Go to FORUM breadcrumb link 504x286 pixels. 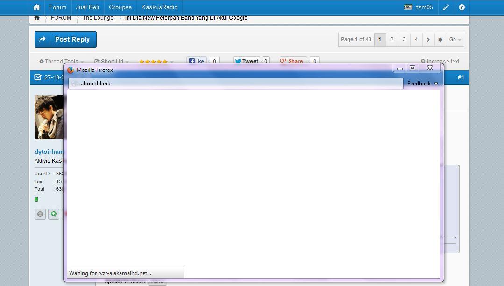tap(61, 18)
